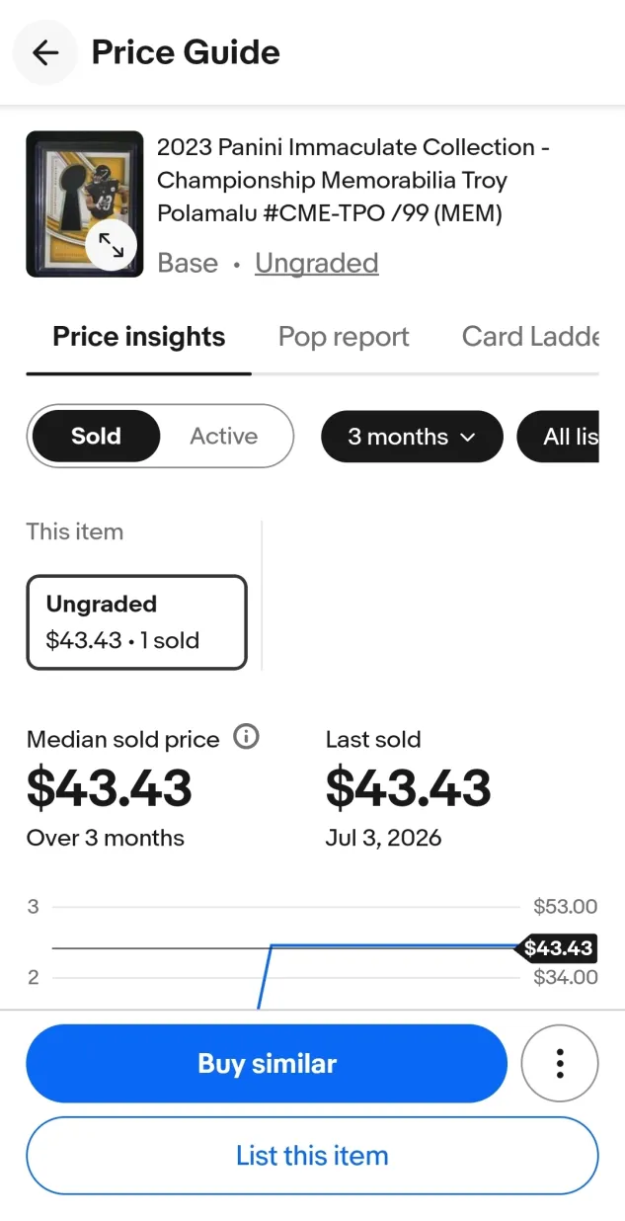625x1221 pixels.
Task: Click the blue price line on chart
Action: coord(395,946)
